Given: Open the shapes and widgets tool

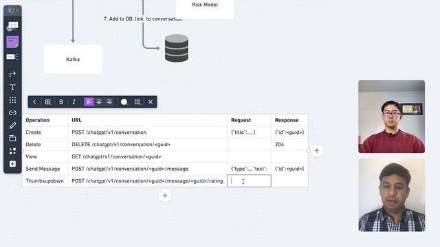Looking at the screenshot, I should click(x=12, y=151).
